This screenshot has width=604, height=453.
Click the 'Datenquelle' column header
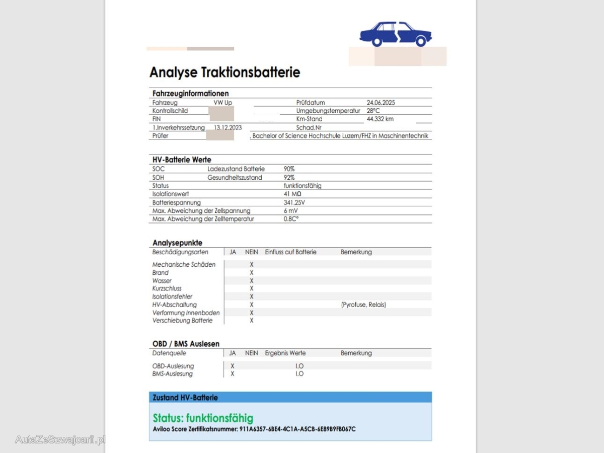(x=169, y=353)
